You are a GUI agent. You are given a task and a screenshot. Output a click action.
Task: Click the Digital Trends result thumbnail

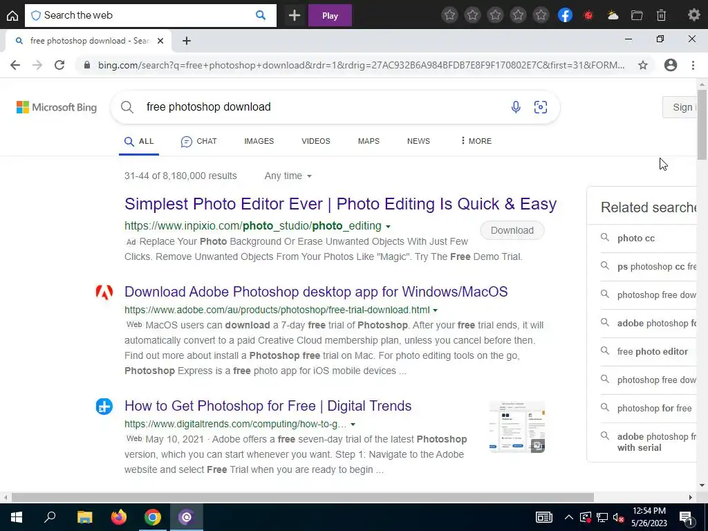[517, 427]
